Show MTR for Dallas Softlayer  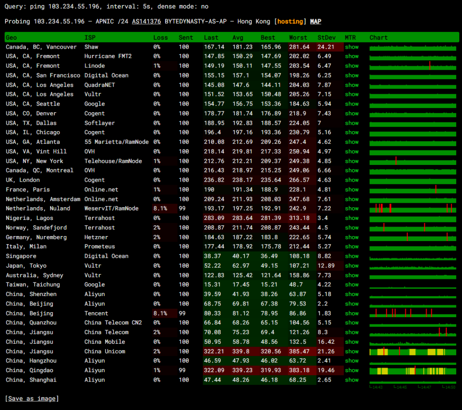(352, 123)
